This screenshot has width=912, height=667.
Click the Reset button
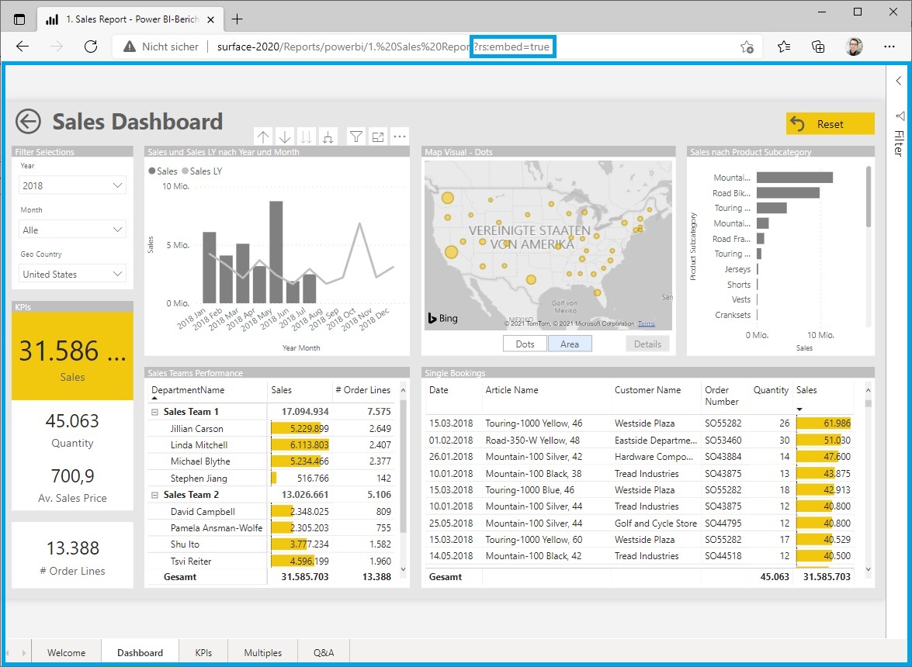830,123
